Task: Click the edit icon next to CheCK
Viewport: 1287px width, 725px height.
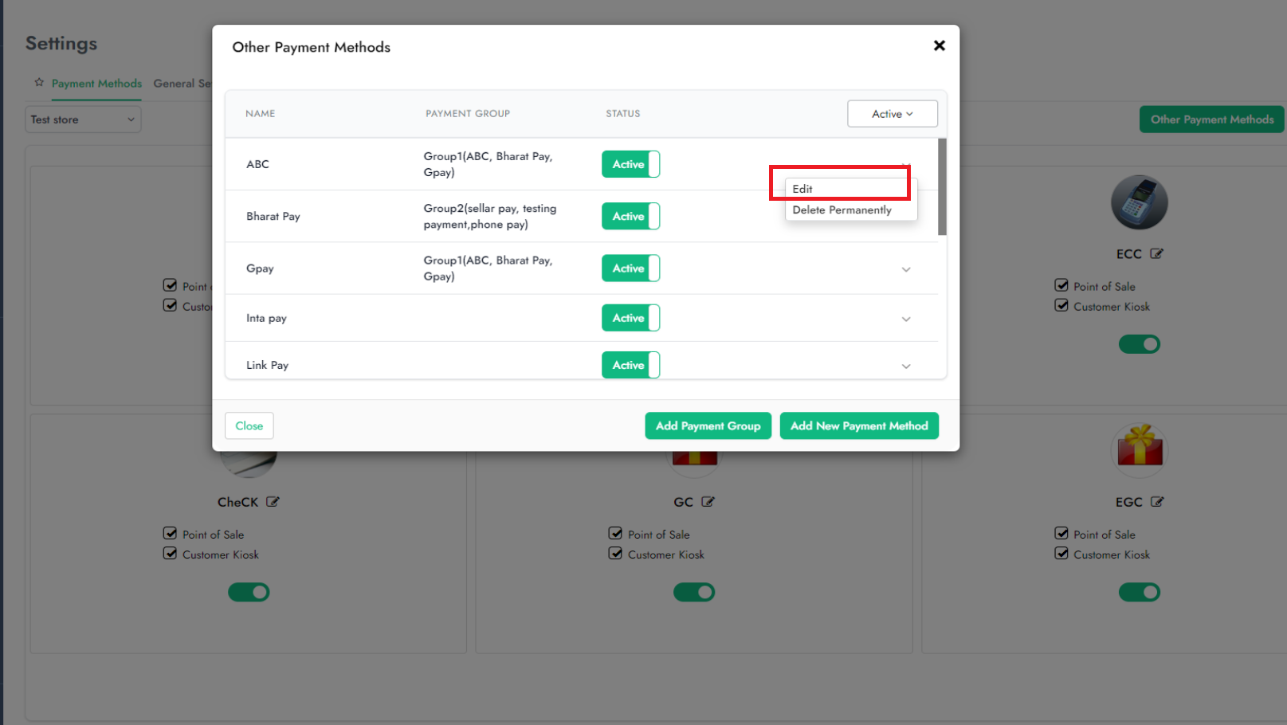Action: pos(273,502)
